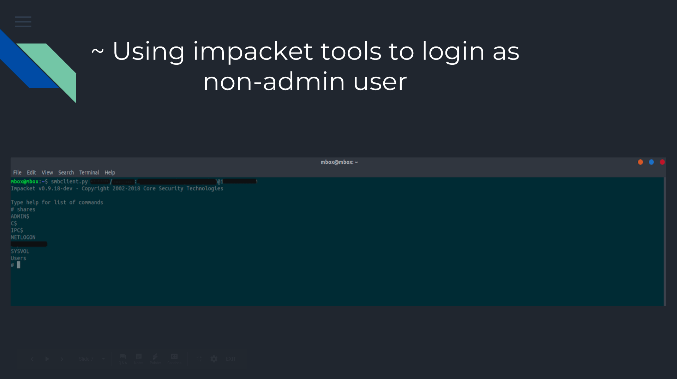Click the terminal vertical scrollbar
Viewport: 677px width, 379px height.
coord(665,241)
